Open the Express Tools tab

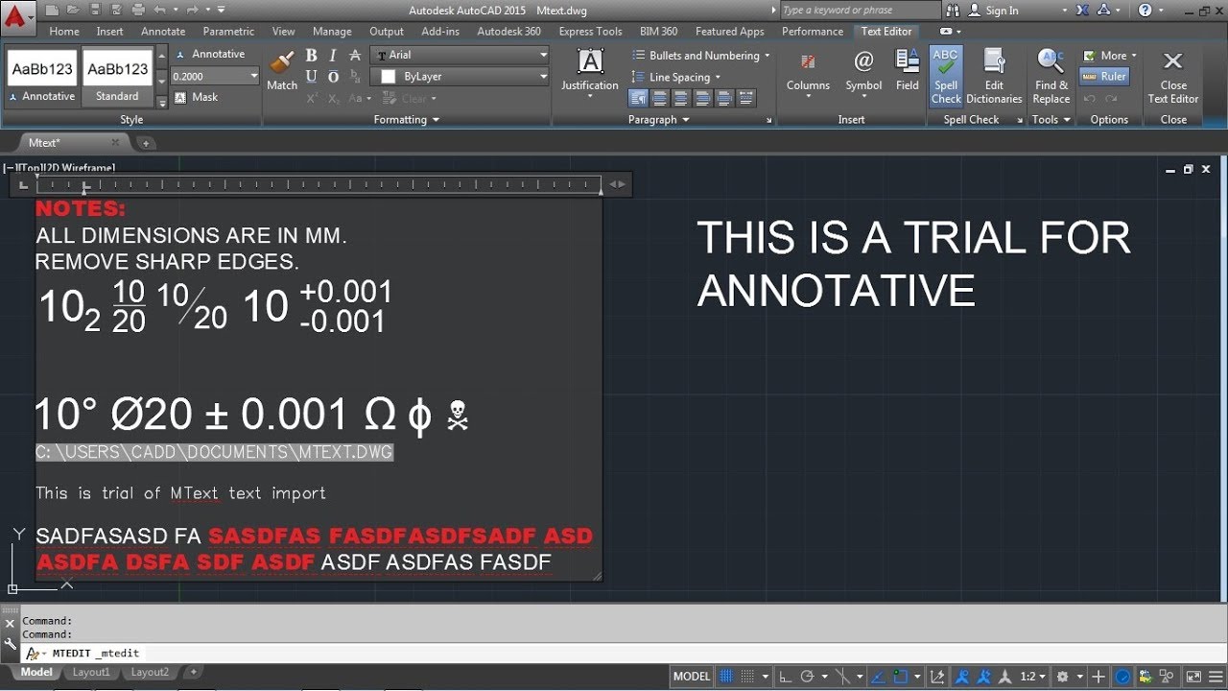tap(590, 32)
